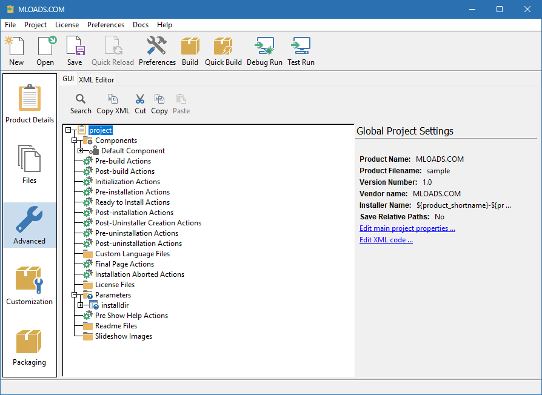Click the Version Number value 1.0
542x395 pixels.
(427, 182)
